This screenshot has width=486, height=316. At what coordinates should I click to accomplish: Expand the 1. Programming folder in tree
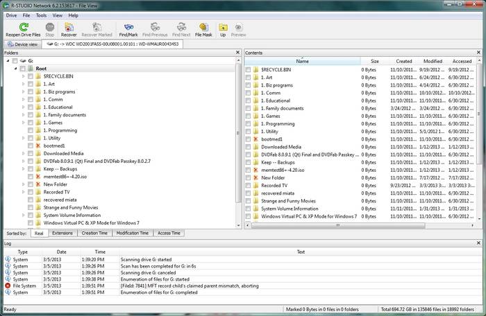click(23, 131)
